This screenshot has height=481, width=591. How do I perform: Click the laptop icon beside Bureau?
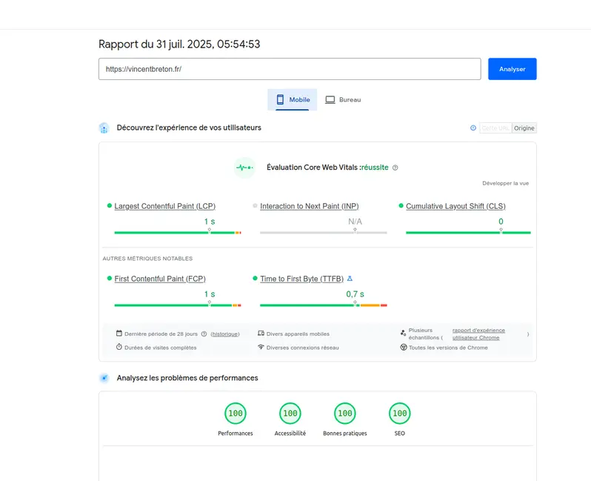pos(330,99)
